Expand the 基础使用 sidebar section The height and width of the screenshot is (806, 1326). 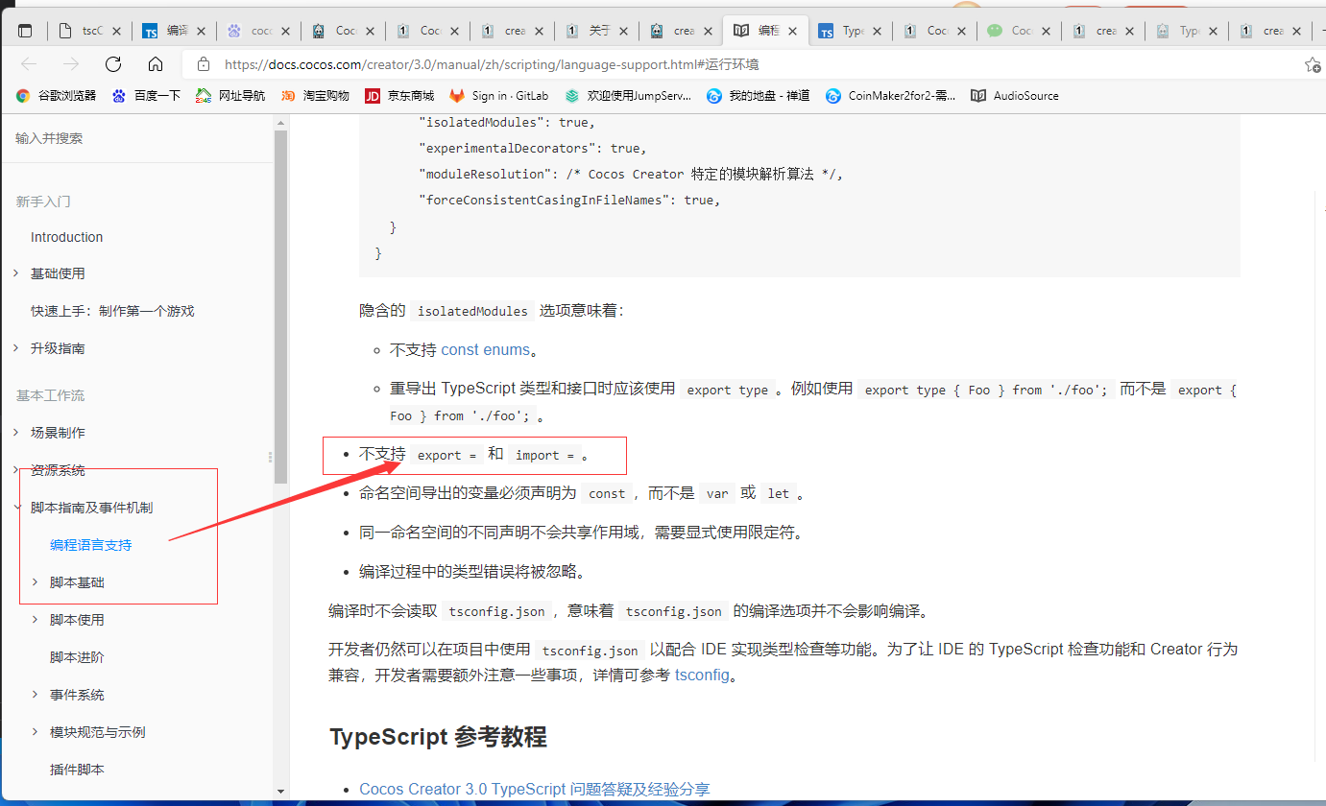tap(16, 273)
